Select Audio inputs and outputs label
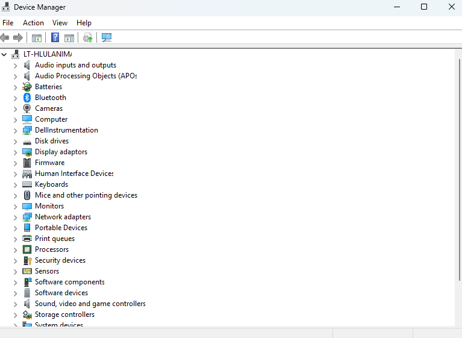The image size is (462, 338). coord(75,65)
